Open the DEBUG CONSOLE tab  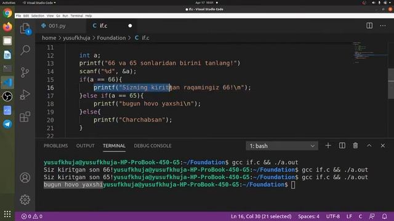point(153,145)
